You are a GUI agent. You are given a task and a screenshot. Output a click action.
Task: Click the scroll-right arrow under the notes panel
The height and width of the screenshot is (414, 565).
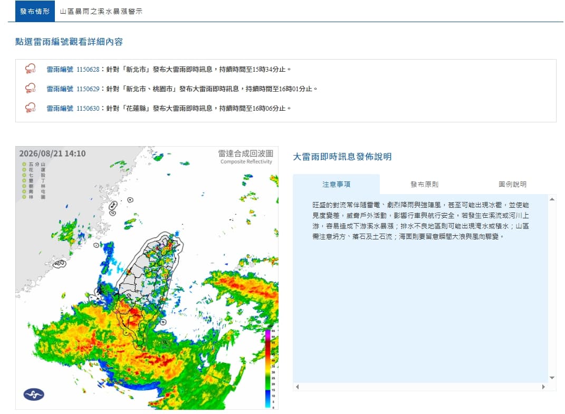pyautogui.click(x=543, y=387)
